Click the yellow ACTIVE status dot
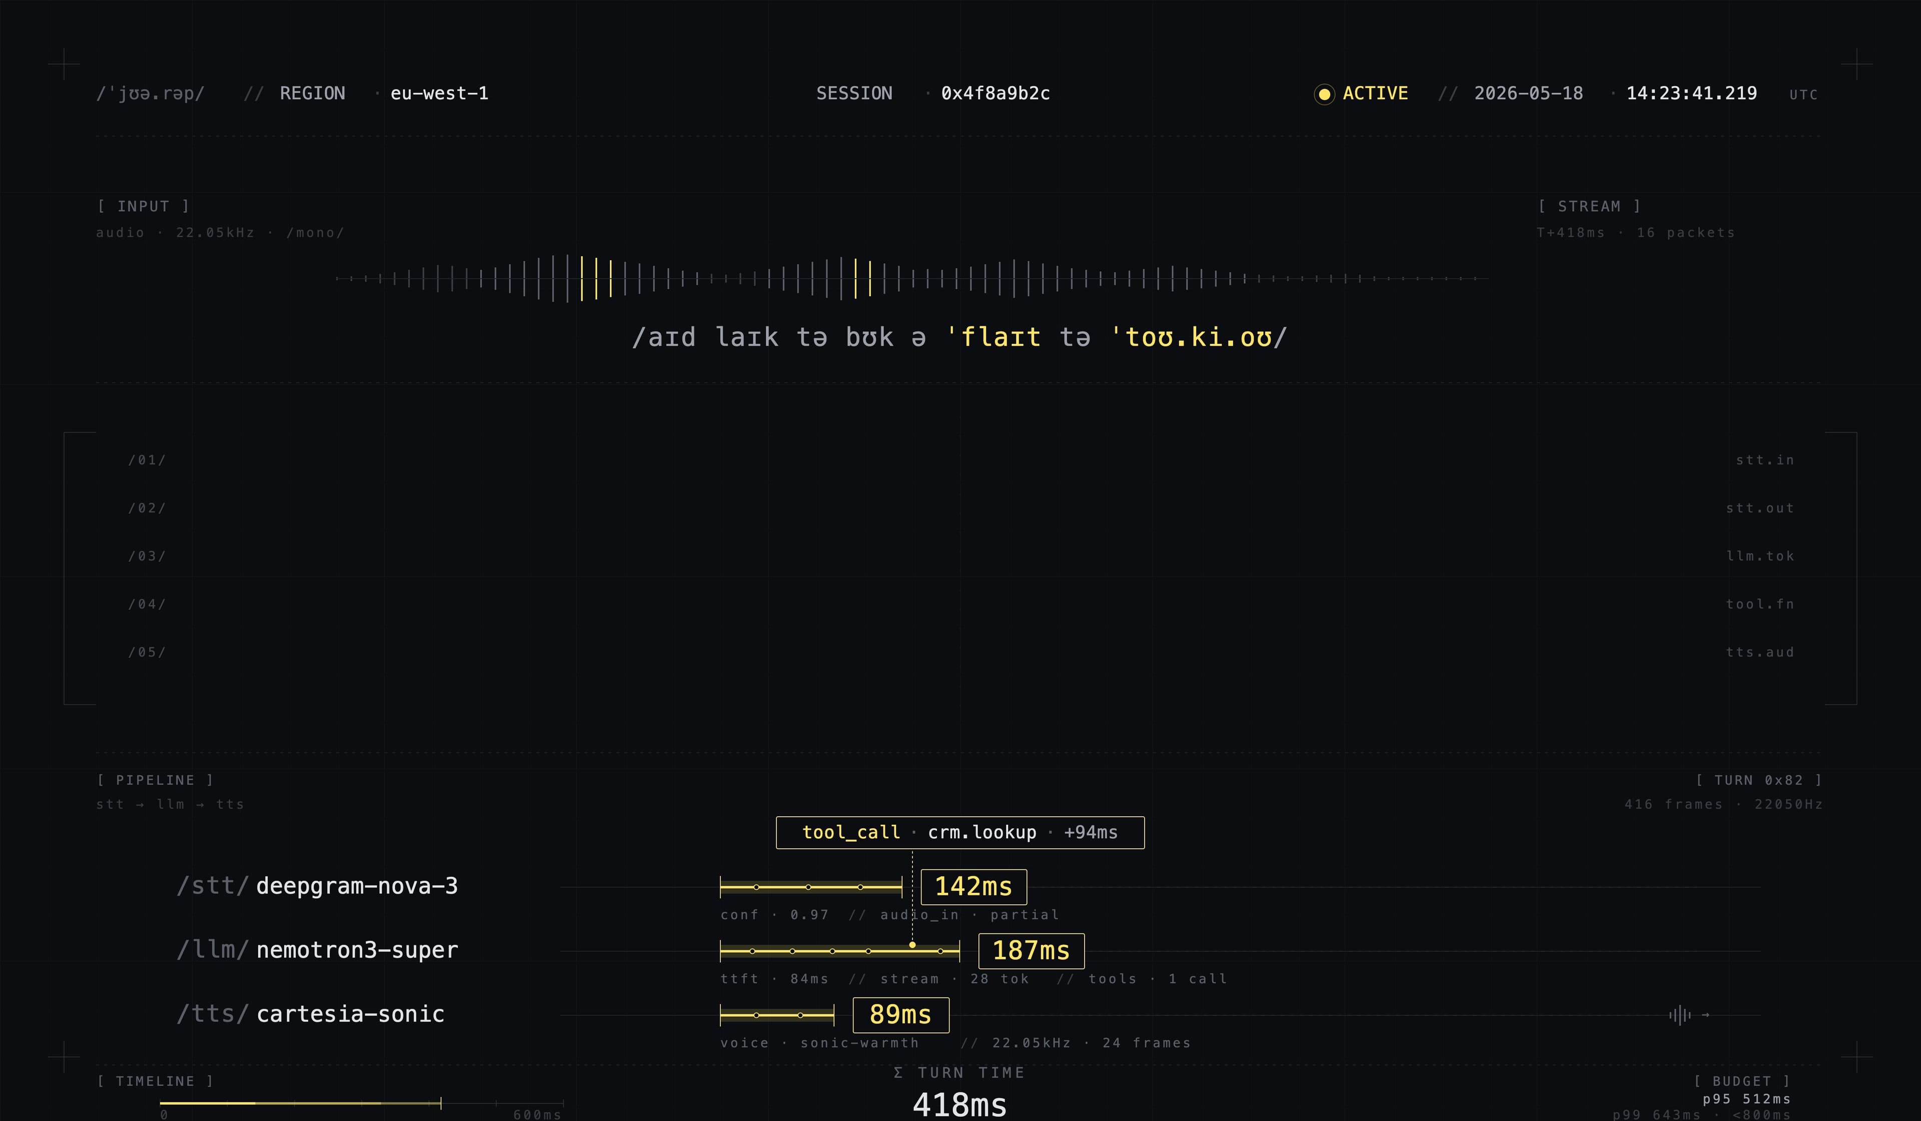 [1324, 94]
